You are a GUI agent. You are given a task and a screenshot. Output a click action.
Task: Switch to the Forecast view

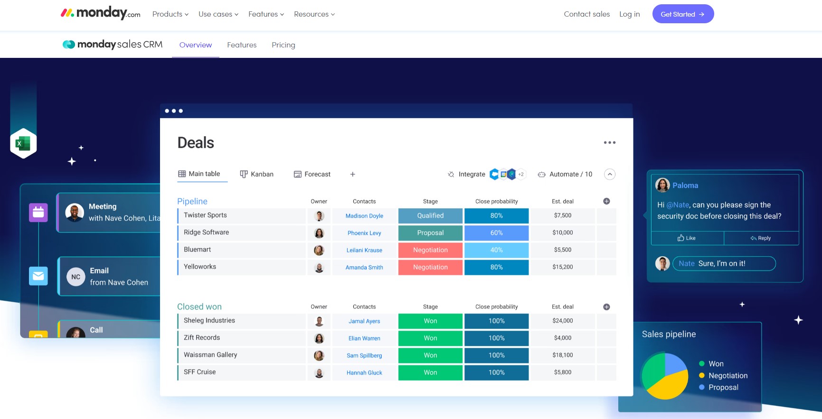click(312, 174)
